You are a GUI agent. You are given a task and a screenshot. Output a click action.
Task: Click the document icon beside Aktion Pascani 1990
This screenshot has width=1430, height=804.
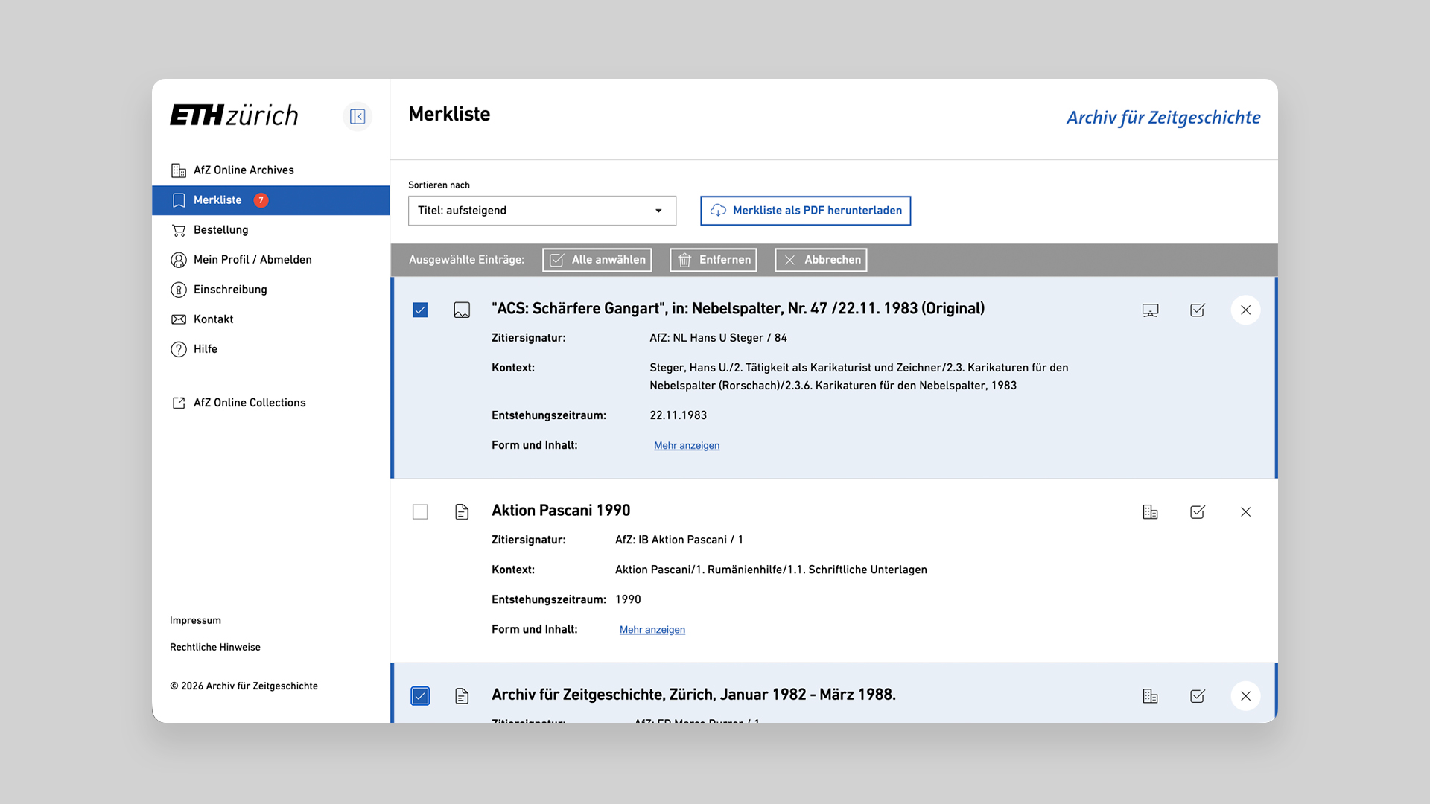(462, 512)
